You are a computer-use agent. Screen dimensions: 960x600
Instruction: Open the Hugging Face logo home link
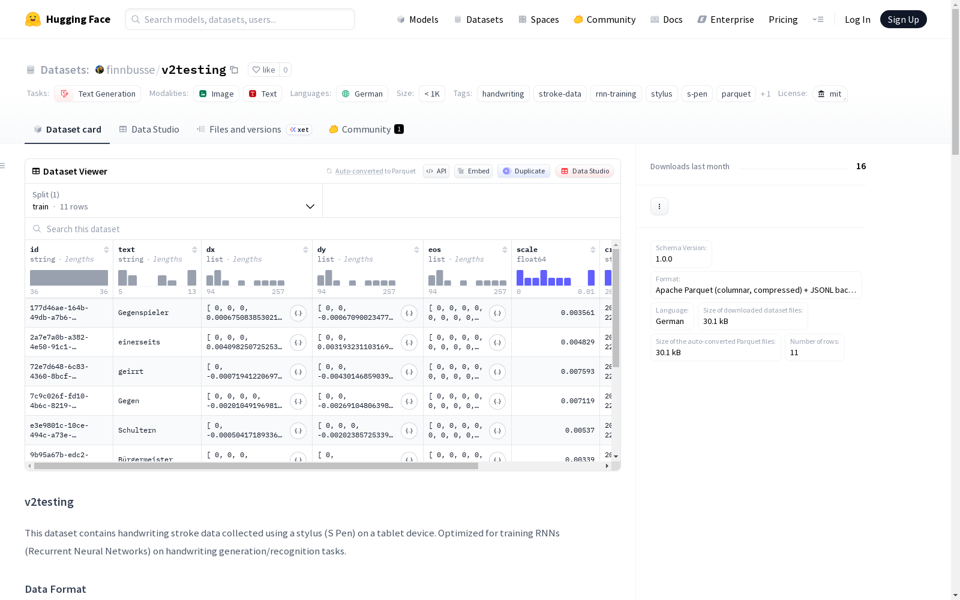[x=68, y=19]
